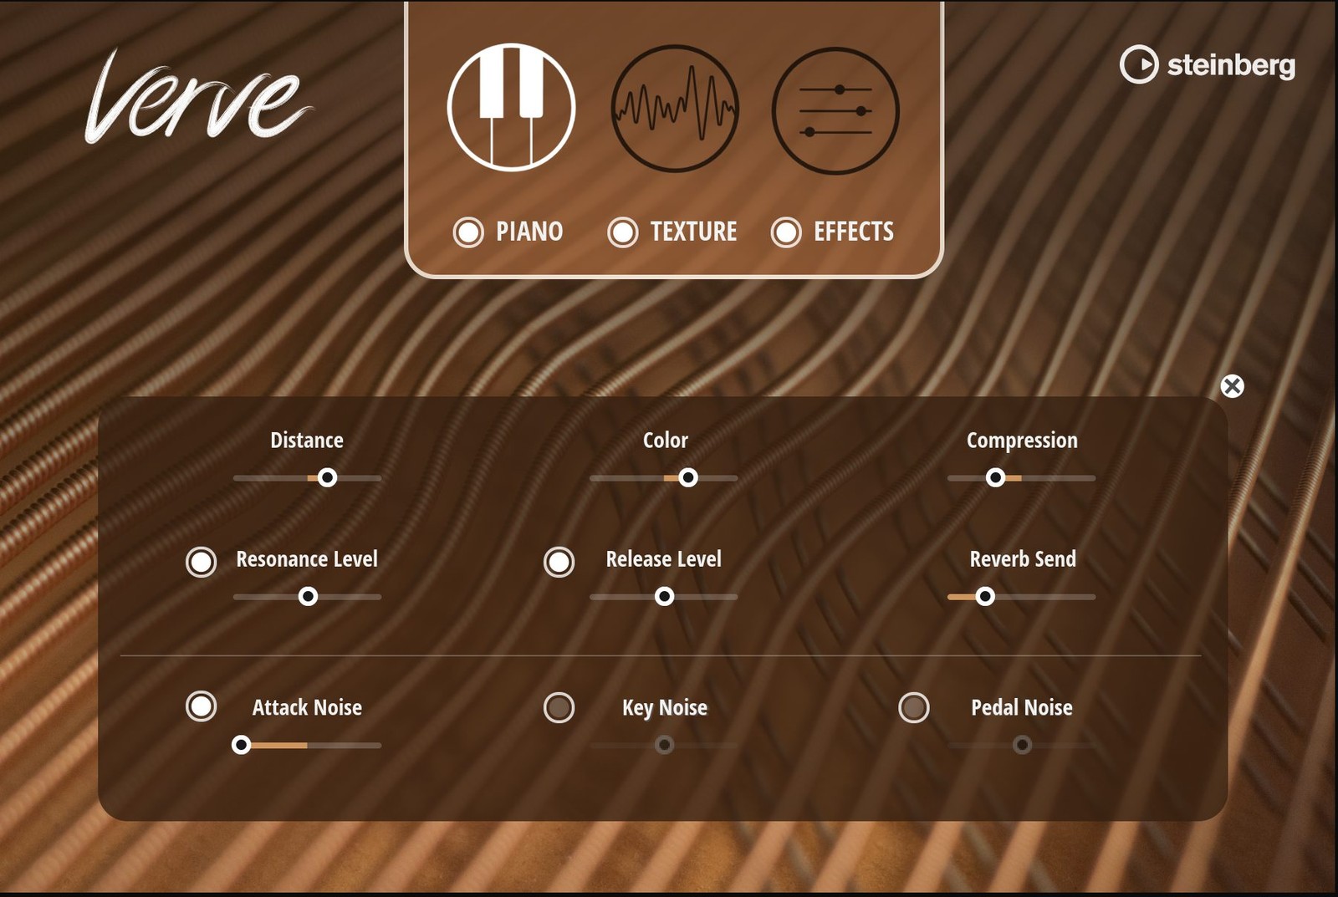The height and width of the screenshot is (897, 1338).
Task: Click the Steinberg logo
Action: (1208, 64)
